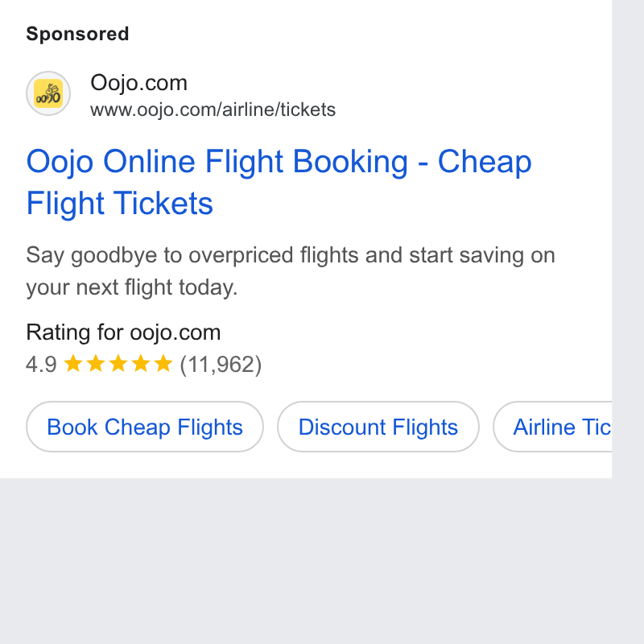Viewport: 644px width, 644px height.
Task: Click the 4.9 rating score
Action: (x=41, y=365)
